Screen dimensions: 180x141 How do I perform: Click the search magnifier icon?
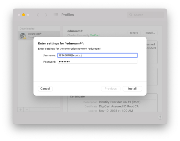[131, 15]
